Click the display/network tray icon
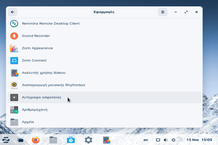This screenshot has height=145, width=218. (158, 140)
